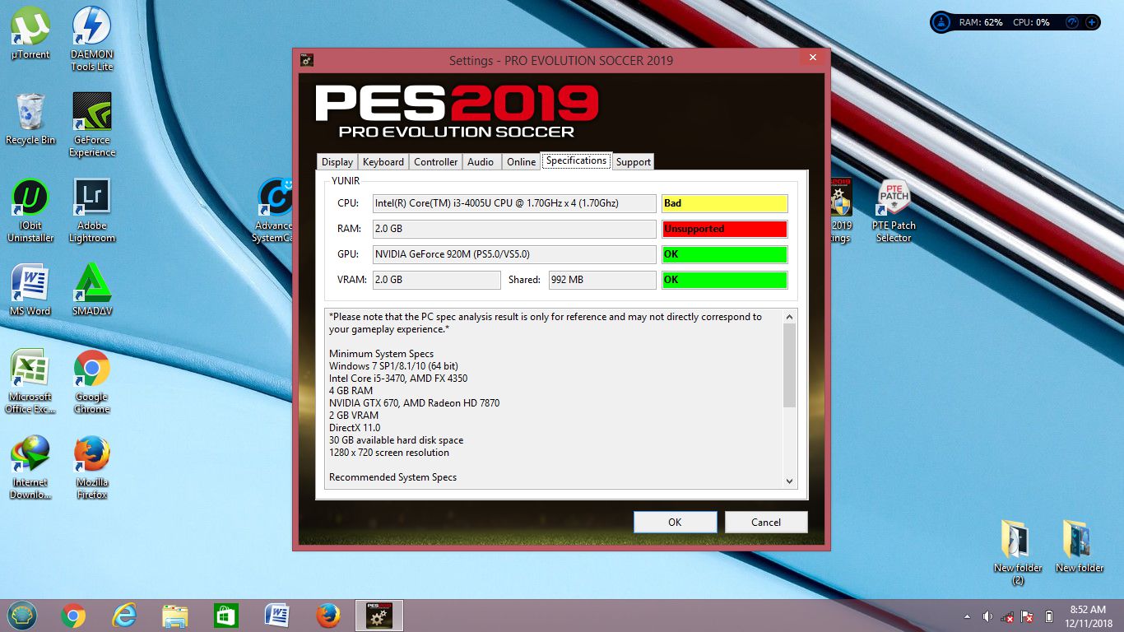Open File Explorer from the taskbar

[175, 616]
